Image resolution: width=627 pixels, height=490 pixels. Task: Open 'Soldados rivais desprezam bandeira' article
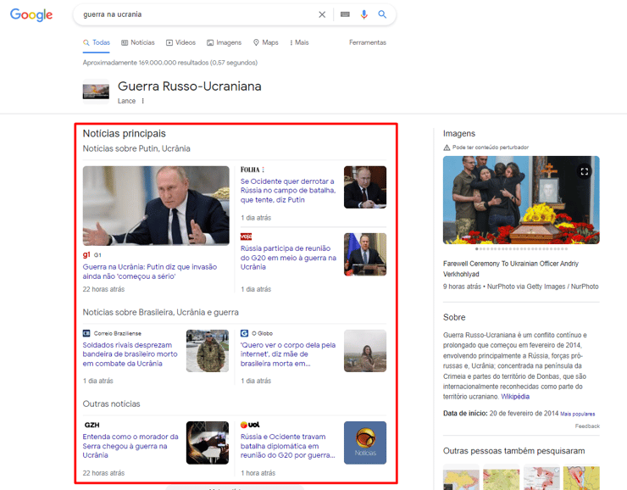[130, 354]
